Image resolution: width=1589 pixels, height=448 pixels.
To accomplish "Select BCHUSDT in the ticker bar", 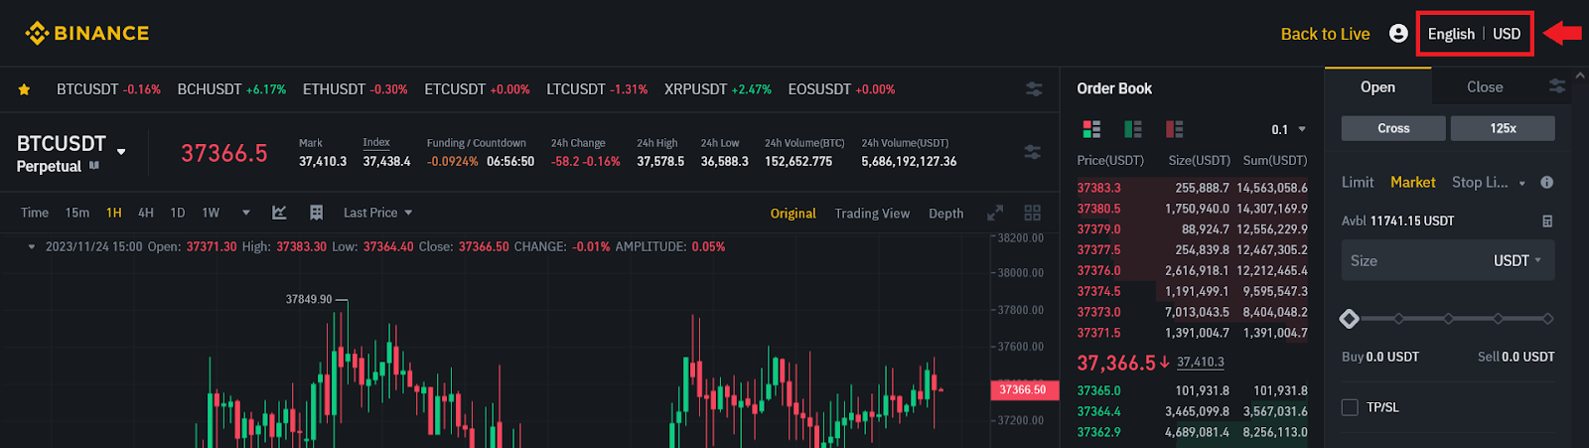I will click(231, 89).
